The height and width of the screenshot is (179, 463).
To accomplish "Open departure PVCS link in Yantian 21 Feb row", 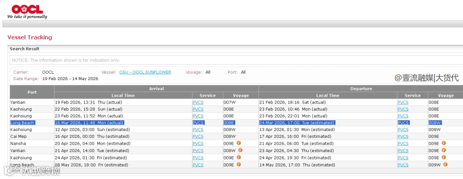I will pyautogui.click(x=403, y=102).
